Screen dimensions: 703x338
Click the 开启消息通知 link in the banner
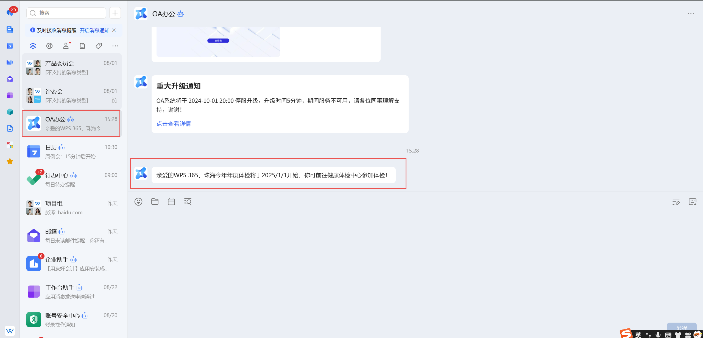coord(94,30)
